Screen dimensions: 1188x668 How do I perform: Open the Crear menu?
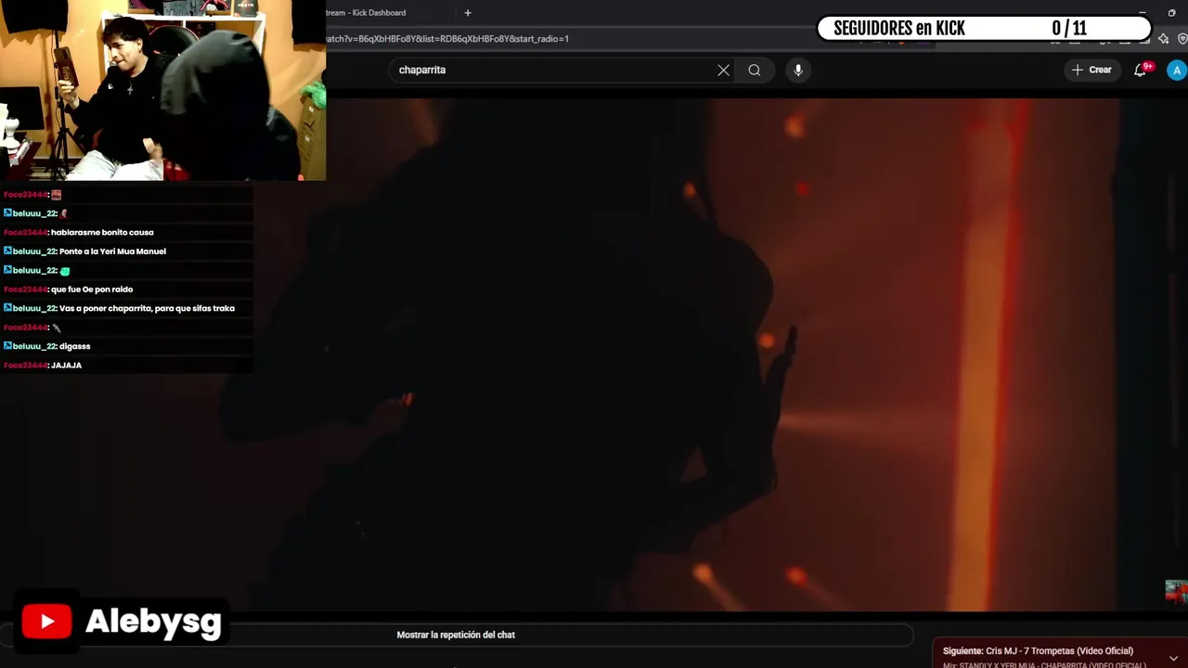tap(1091, 70)
